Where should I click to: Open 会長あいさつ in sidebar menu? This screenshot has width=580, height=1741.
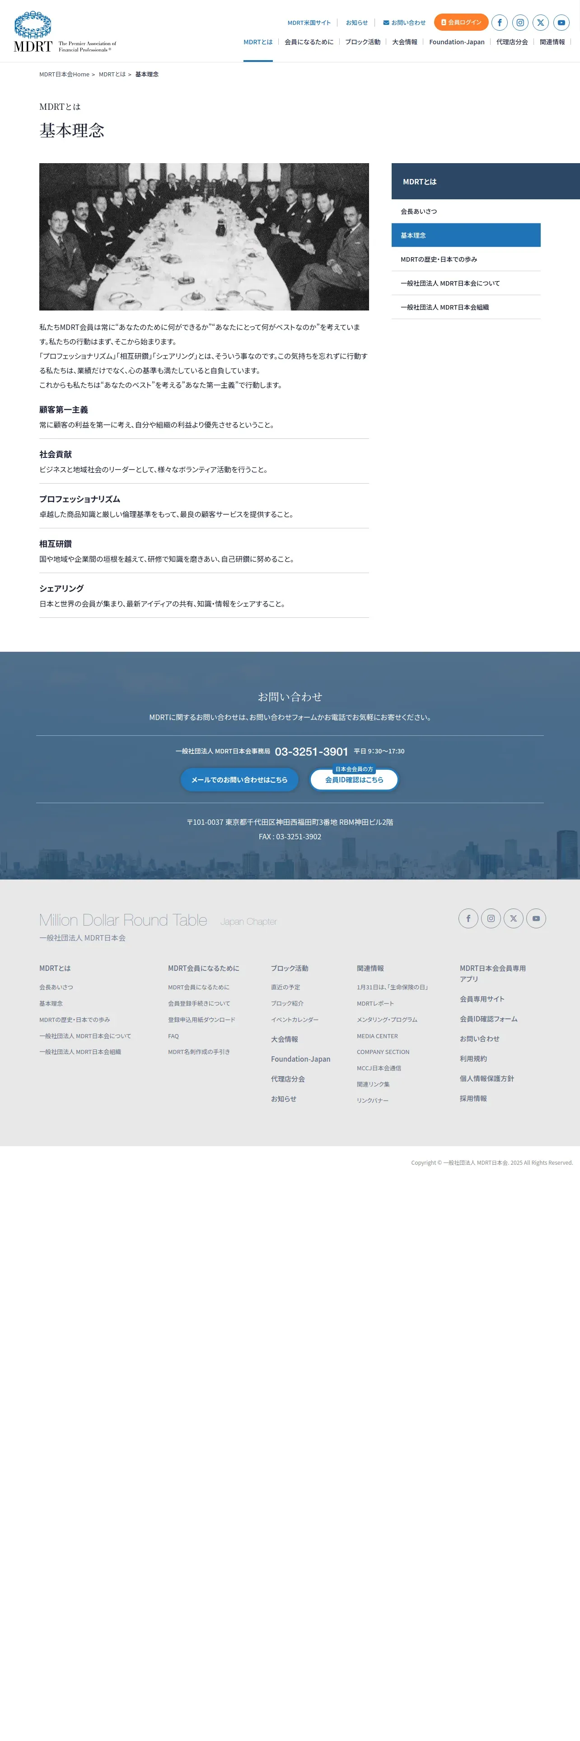click(x=466, y=212)
